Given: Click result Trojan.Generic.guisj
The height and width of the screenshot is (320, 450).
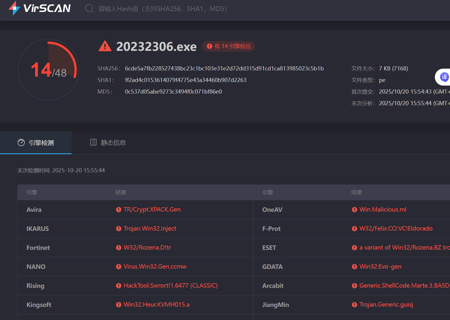Looking at the screenshot, I should (386, 305).
